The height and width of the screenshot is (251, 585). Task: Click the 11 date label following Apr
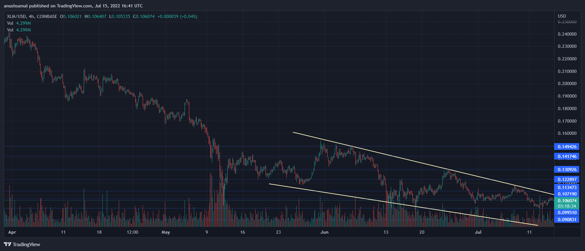tap(63, 232)
